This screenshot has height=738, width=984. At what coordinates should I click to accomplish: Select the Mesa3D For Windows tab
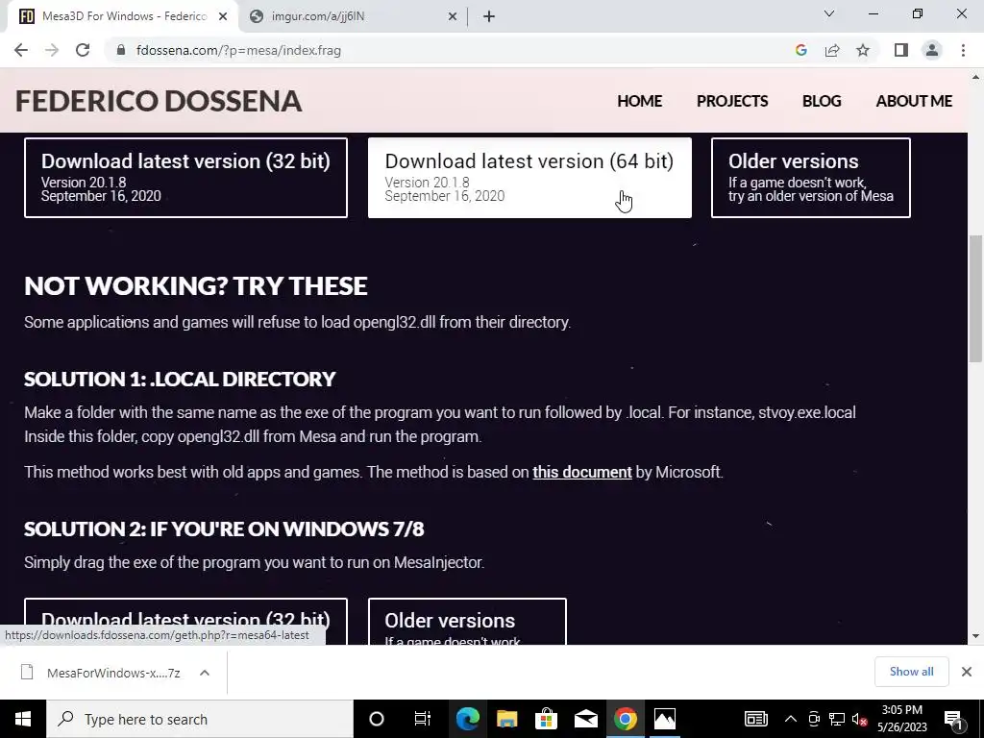point(124,16)
